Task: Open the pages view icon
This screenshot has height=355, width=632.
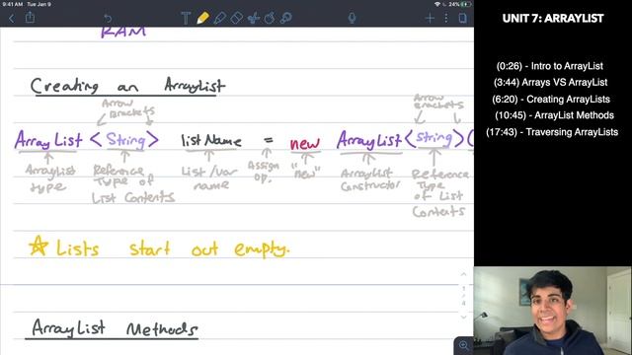Action: click(463, 18)
